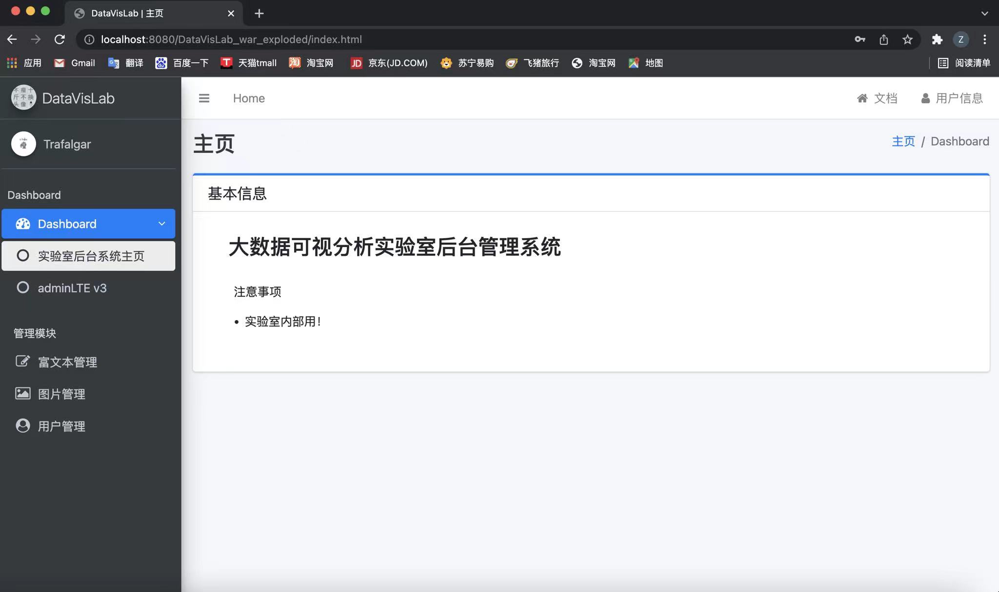The height and width of the screenshot is (592, 999).
Task: Click 阅读清单 at the bookmarks bar end
Action: pyautogui.click(x=972, y=63)
